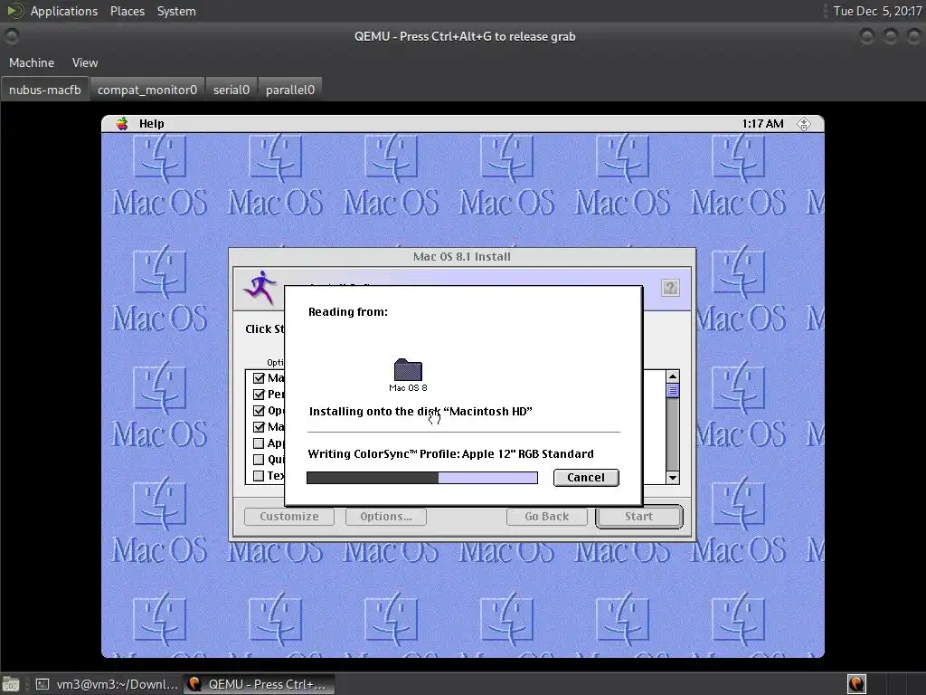Click the Mac OS 8.1 Install window title
Viewport: 926px width, 695px height.
pos(462,256)
